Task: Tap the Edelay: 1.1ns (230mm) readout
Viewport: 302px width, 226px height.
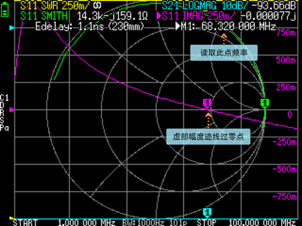Action: [x=90, y=26]
